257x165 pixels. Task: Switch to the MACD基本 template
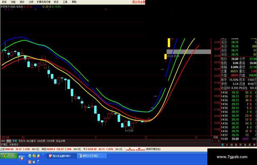coord(31,141)
